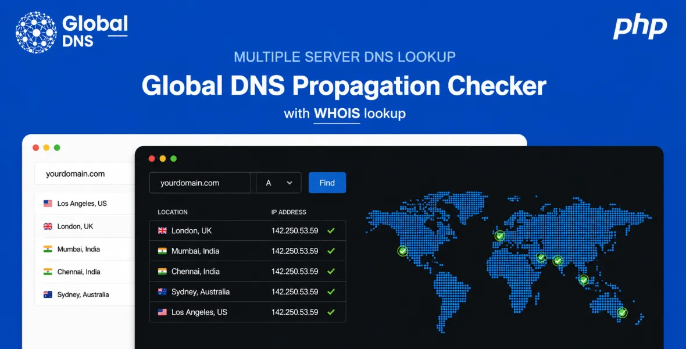
Task: Close the dark window with red button
Action: tap(152, 159)
